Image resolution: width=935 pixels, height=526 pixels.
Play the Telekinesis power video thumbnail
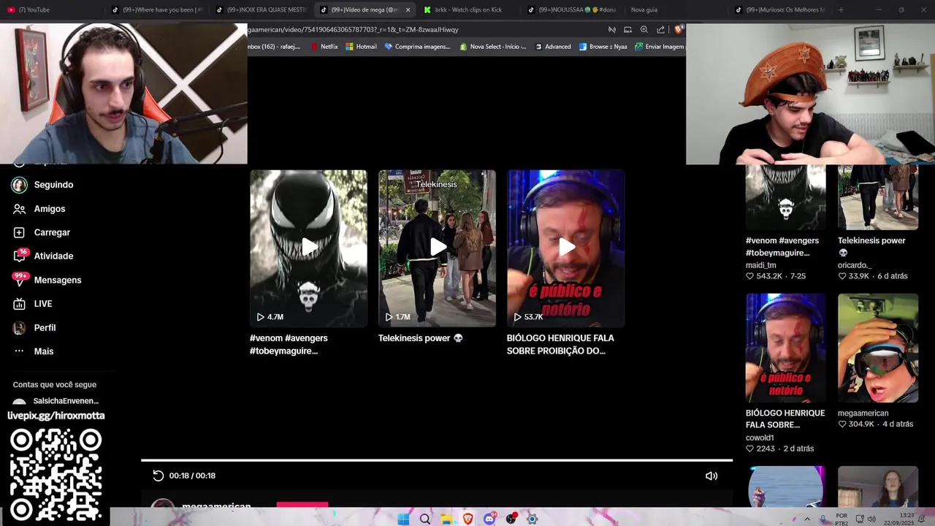pos(438,248)
